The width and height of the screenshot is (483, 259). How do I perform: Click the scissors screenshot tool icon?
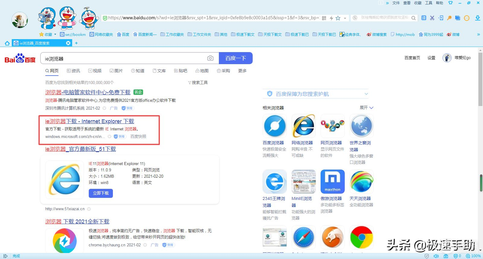click(432, 18)
